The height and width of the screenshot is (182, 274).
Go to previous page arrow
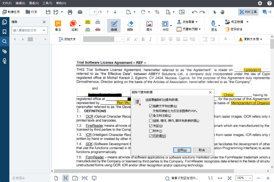point(108,12)
